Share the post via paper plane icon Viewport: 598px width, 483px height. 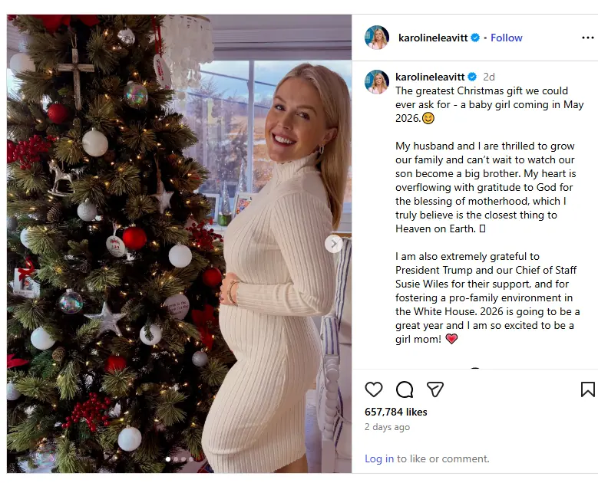[x=435, y=389]
